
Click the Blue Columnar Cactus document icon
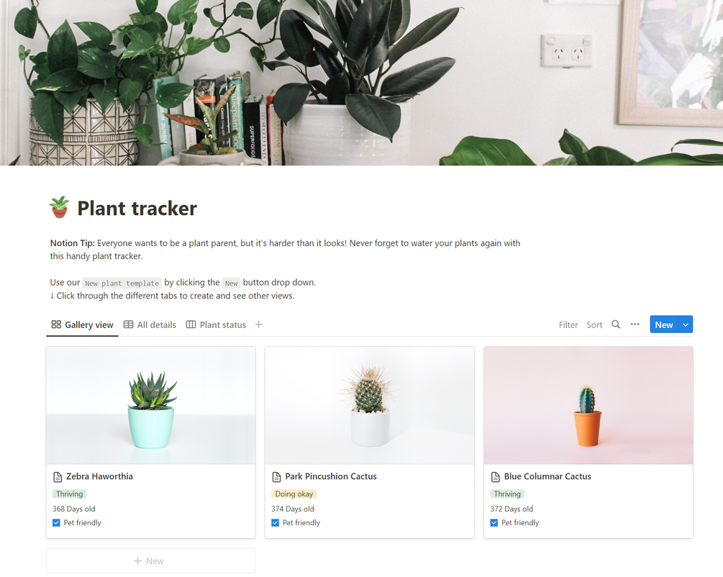(496, 476)
